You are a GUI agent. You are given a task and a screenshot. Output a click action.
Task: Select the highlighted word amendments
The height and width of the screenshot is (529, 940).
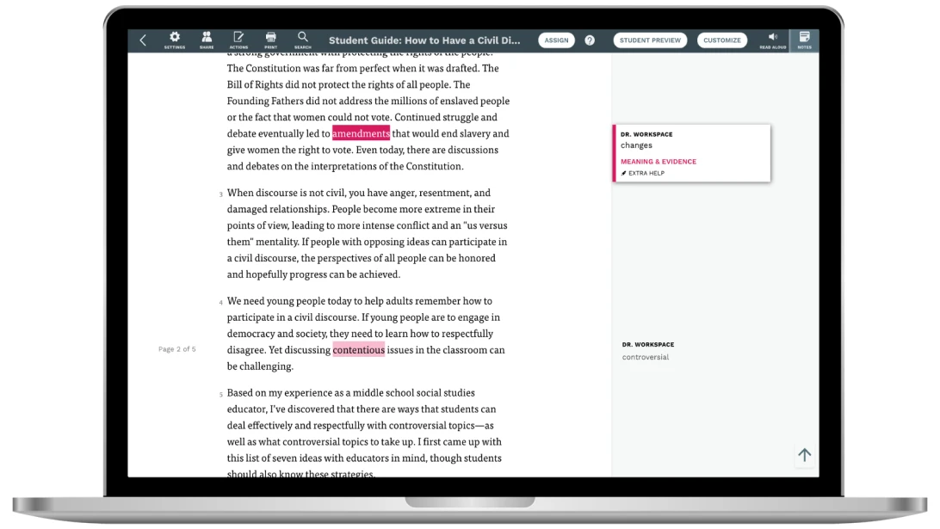point(361,133)
